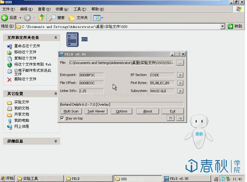Open the 帮助(H) menu
The height and width of the screenshot is (182, 247).
tap(97, 9)
